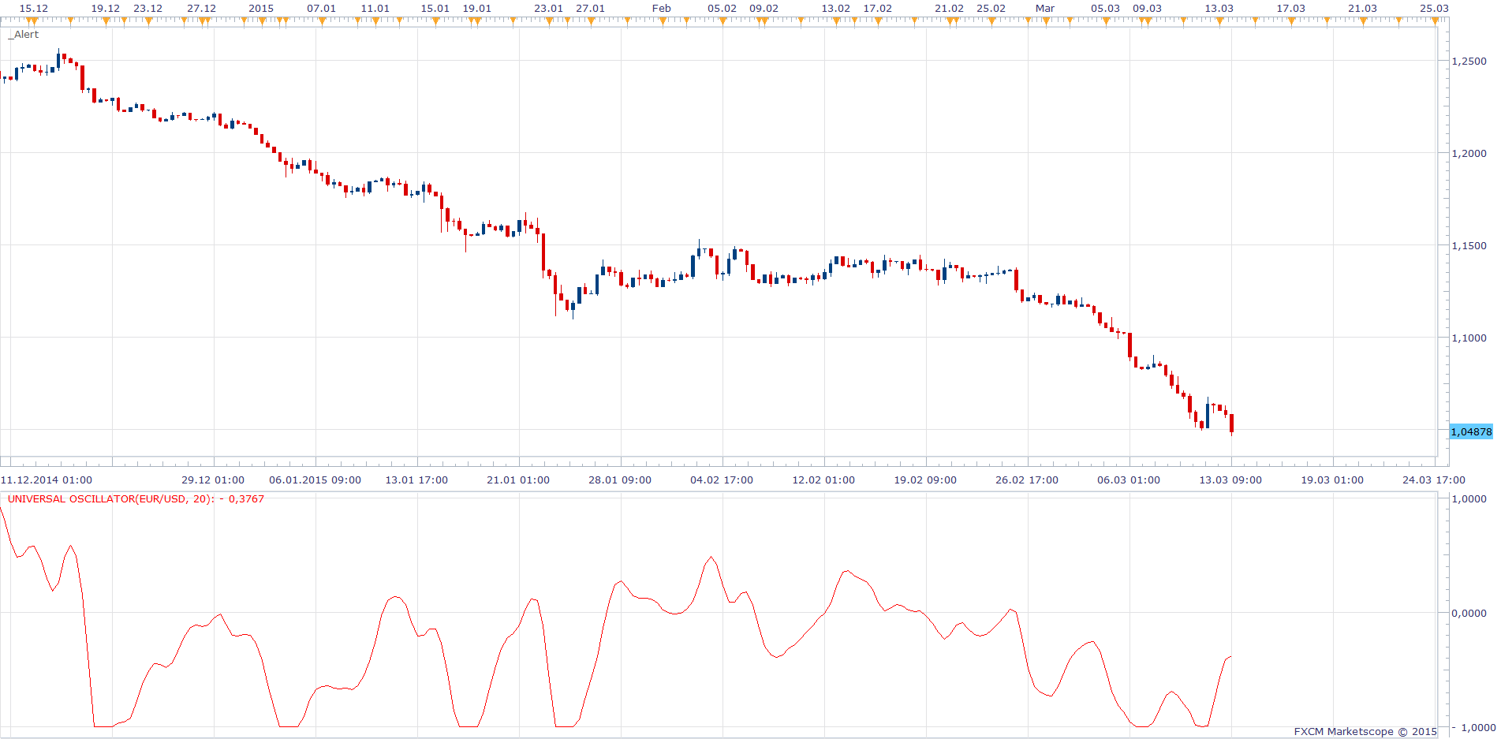1501x739 pixels.
Task: Click the 1,1500 price axis label
Action: click(x=1469, y=245)
